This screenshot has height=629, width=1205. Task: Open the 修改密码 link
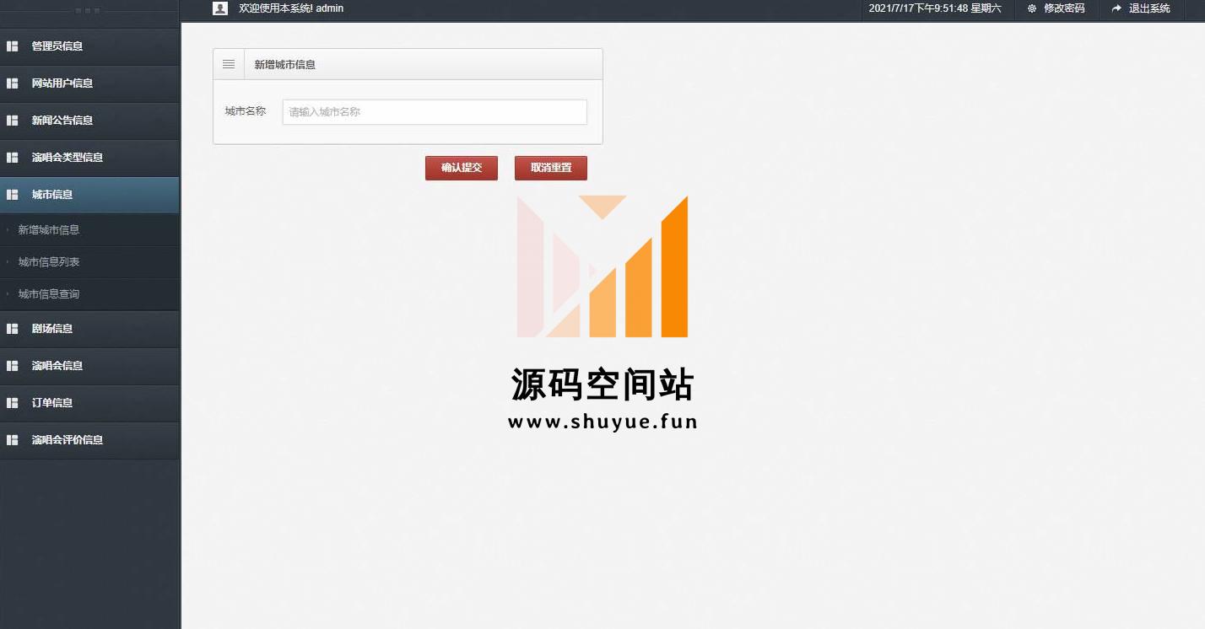(1064, 8)
